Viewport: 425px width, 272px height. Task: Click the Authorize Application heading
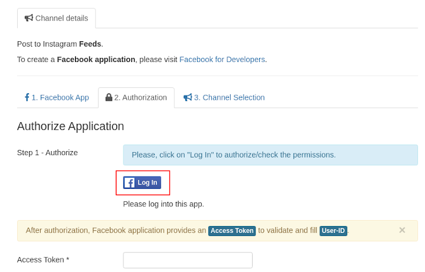(70, 126)
